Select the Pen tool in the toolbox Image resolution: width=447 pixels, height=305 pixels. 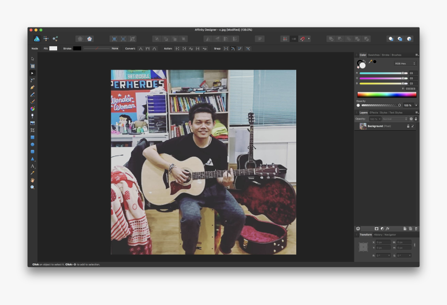[x=32, y=87]
